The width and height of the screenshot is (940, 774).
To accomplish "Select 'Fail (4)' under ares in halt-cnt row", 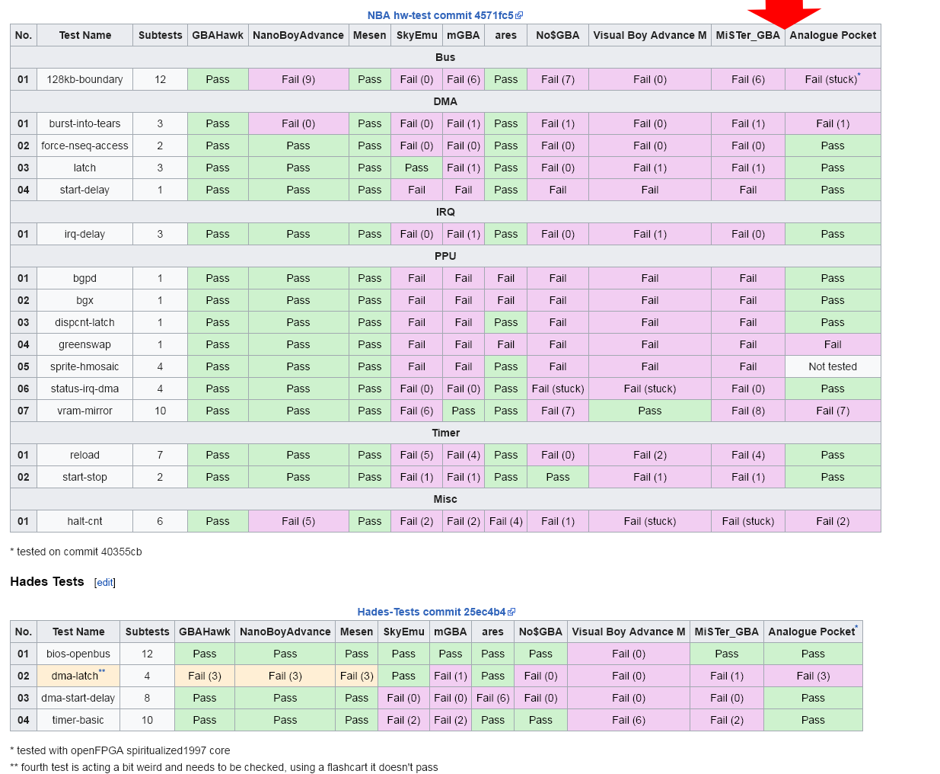I will pos(505,521).
